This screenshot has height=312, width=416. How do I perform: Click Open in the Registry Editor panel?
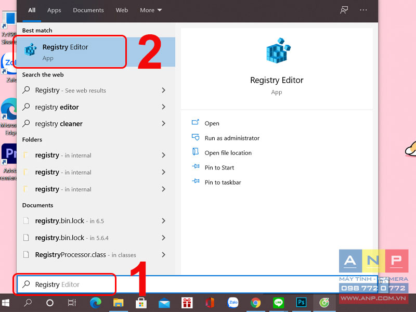pos(212,123)
